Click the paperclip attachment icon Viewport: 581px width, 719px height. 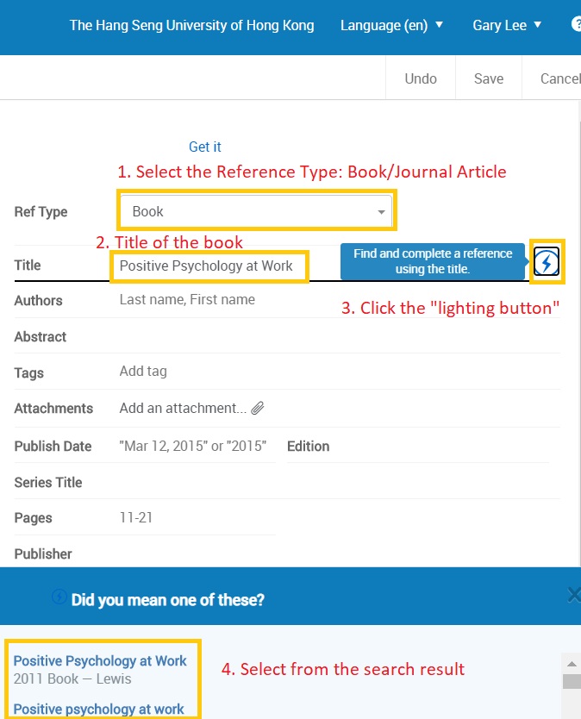(x=258, y=408)
